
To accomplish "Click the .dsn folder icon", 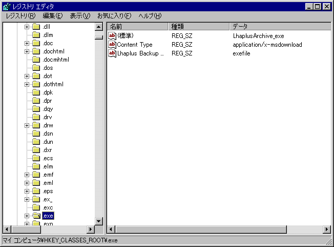I will point(36,134).
